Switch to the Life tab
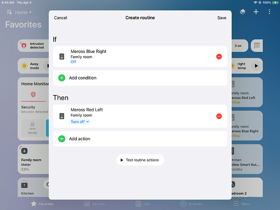The width and height of the screenshot is (280, 210). (x=143, y=204)
